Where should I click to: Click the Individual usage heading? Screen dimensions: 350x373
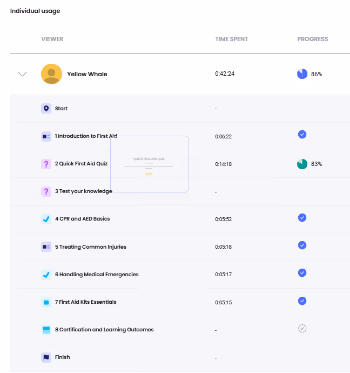pos(35,11)
